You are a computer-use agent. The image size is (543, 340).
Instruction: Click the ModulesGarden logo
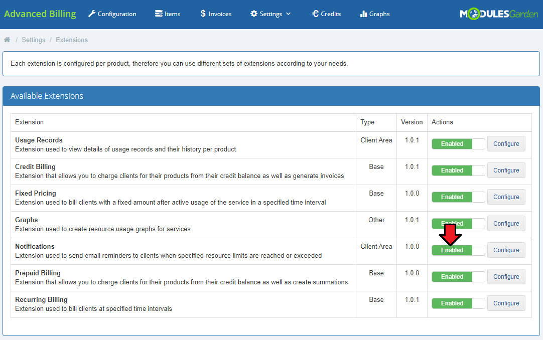(499, 14)
